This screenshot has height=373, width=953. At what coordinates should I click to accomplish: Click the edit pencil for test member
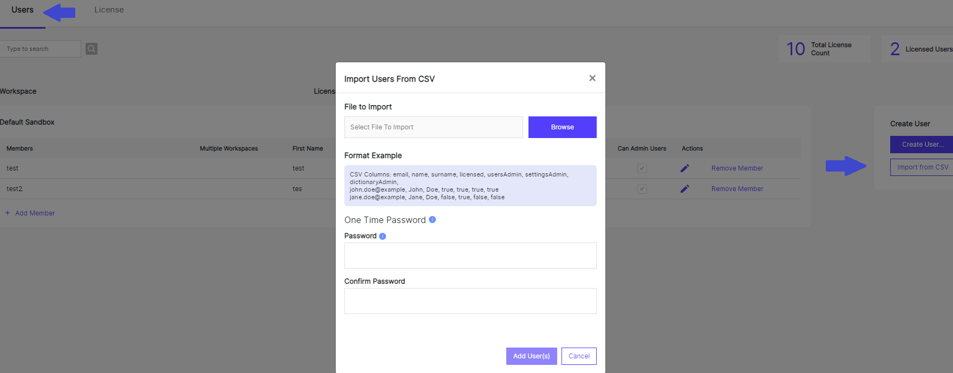click(685, 168)
